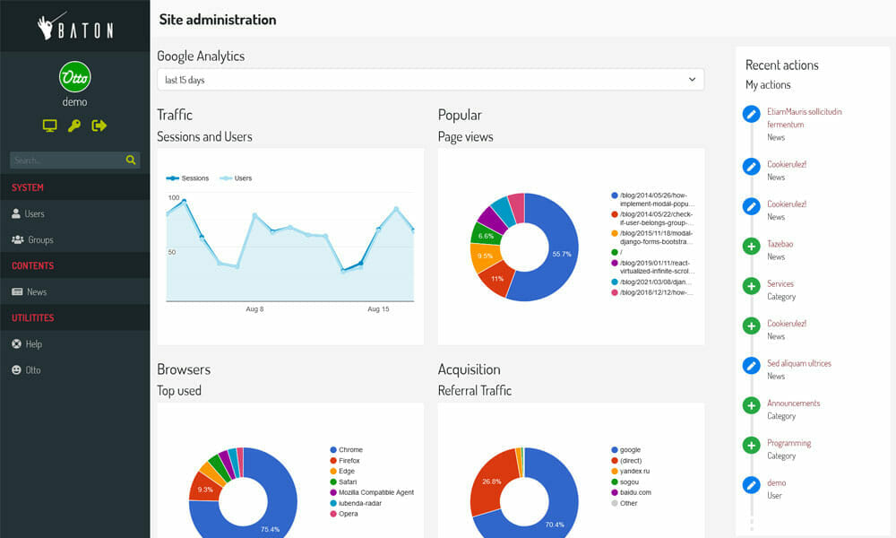Open Users in the sidebar menu

[x=34, y=213]
